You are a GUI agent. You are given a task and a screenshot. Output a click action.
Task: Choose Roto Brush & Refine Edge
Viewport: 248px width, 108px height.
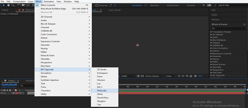tap(63, 9)
